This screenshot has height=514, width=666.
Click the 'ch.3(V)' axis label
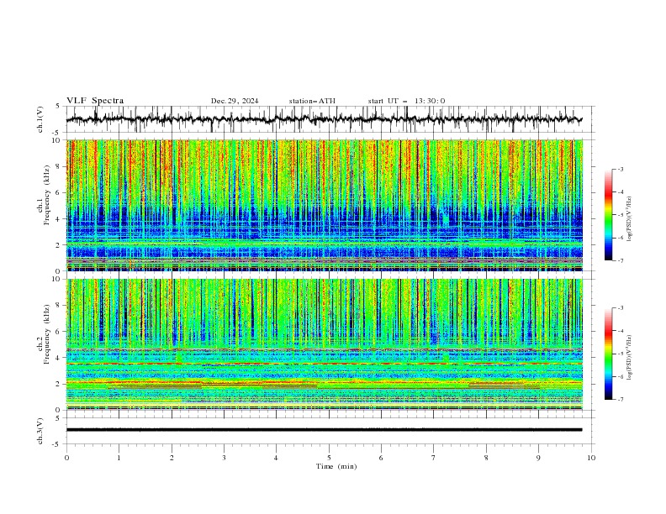click(x=40, y=431)
